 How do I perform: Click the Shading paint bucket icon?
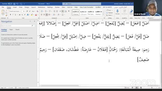coord(58,15)
